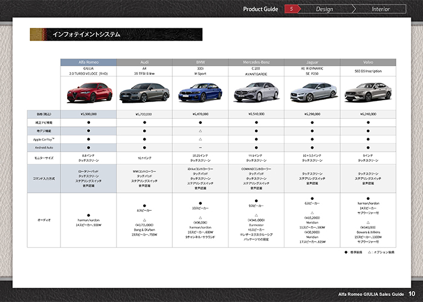
Task: Open the Interior section tab
Action: click(x=380, y=9)
